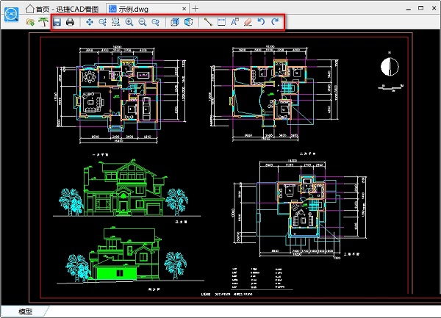The image size is (441, 318).
Task: Select the 模型 model layout tab
Action: pyautogui.click(x=25, y=311)
